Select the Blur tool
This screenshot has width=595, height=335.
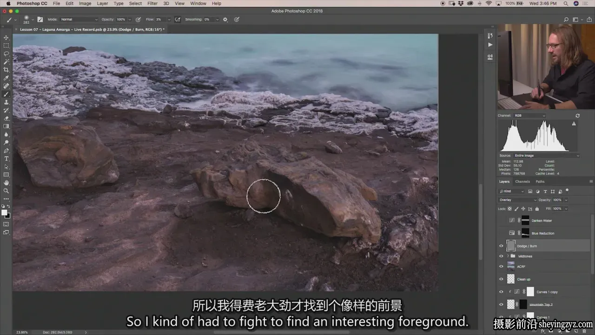[6, 134]
